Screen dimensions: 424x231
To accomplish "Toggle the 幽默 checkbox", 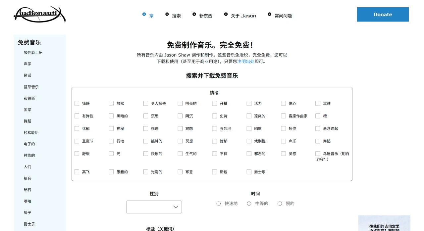I will pos(249,128).
